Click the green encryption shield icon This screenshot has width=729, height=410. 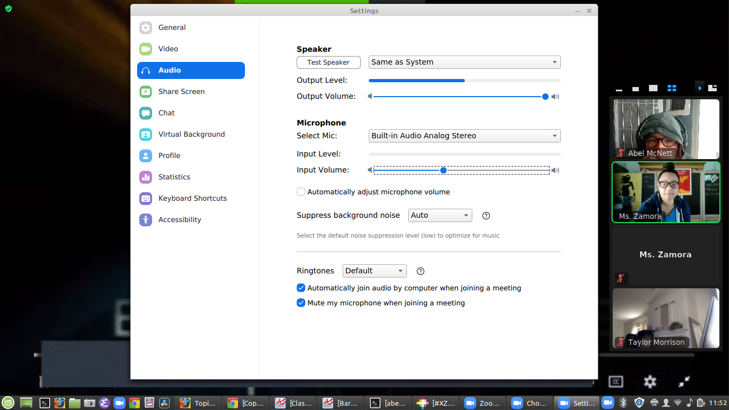pos(8,9)
